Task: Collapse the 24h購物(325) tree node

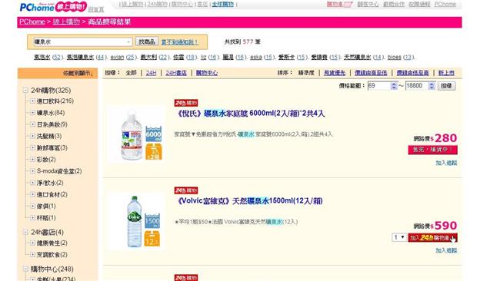Action: (25, 91)
